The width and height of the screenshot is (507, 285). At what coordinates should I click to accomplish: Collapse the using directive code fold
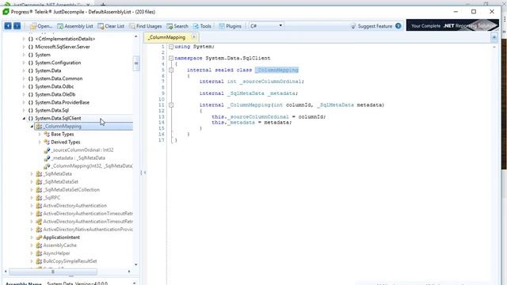coord(171,47)
